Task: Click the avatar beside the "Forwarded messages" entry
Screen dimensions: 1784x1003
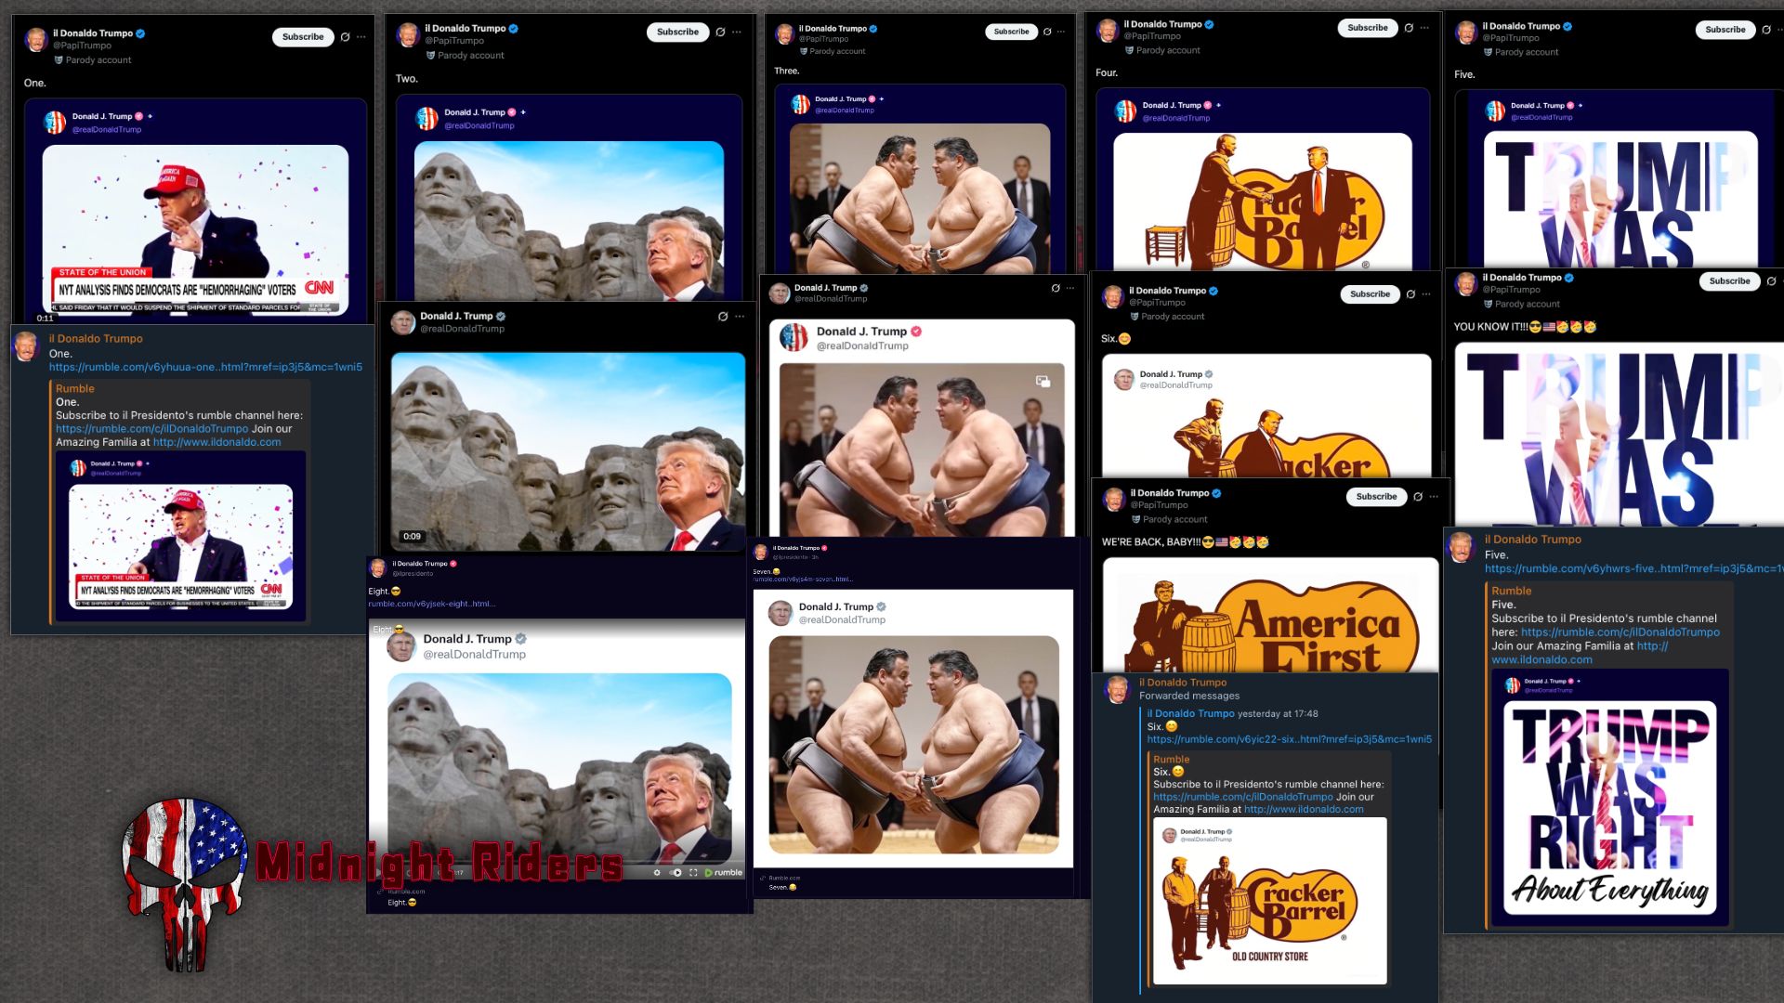Action: [1117, 690]
